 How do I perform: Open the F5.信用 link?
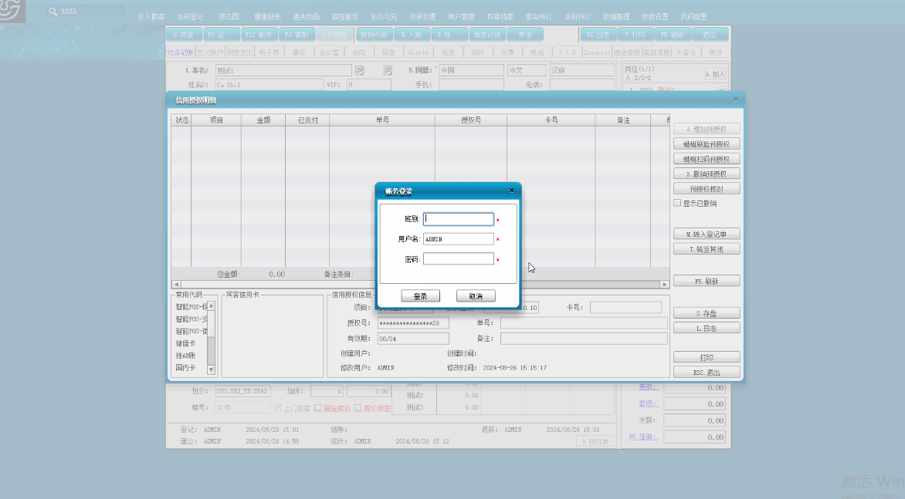(643, 437)
